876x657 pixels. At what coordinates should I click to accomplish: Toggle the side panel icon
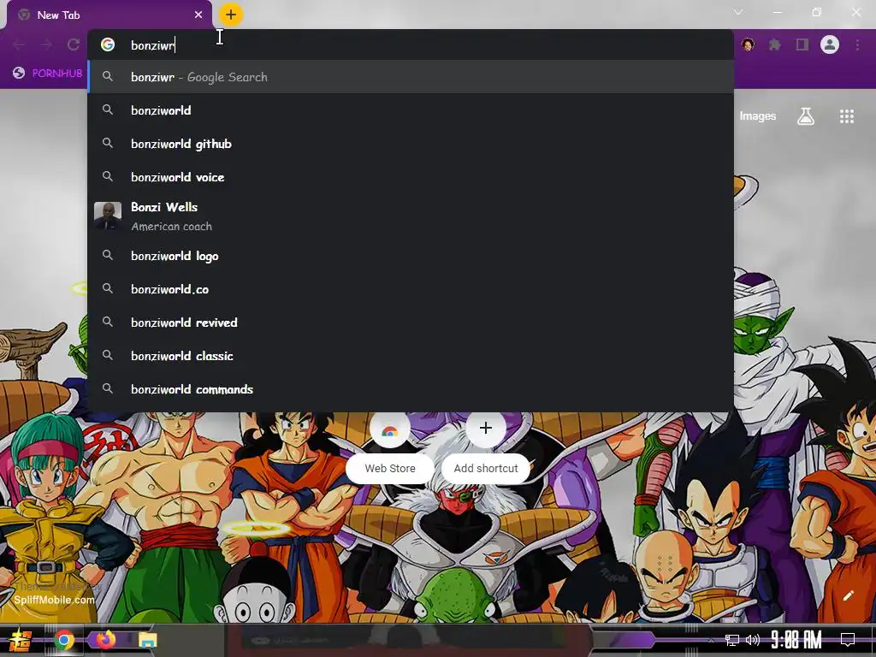[802, 44]
